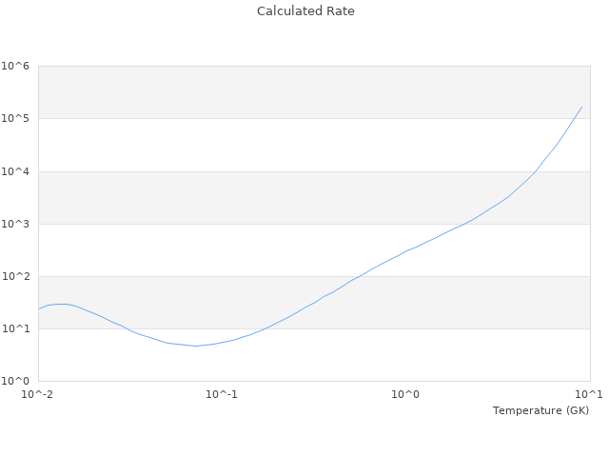Select the 10^3 y-axis tick label
The width and height of the screenshot is (609, 457).
coord(15,224)
